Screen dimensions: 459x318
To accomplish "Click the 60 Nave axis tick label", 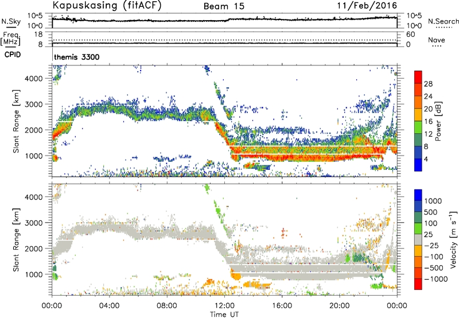I will pos(410,34).
